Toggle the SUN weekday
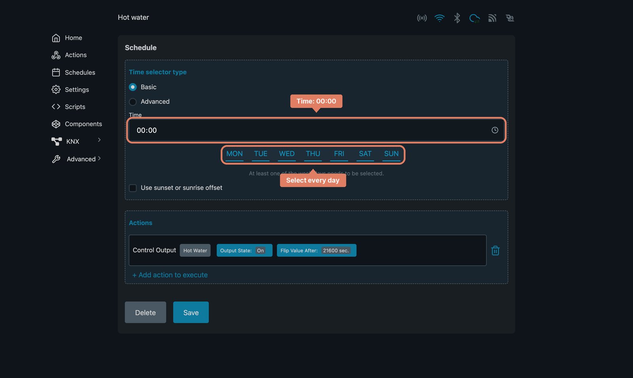This screenshot has height=378, width=633. (x=391, y=154)
